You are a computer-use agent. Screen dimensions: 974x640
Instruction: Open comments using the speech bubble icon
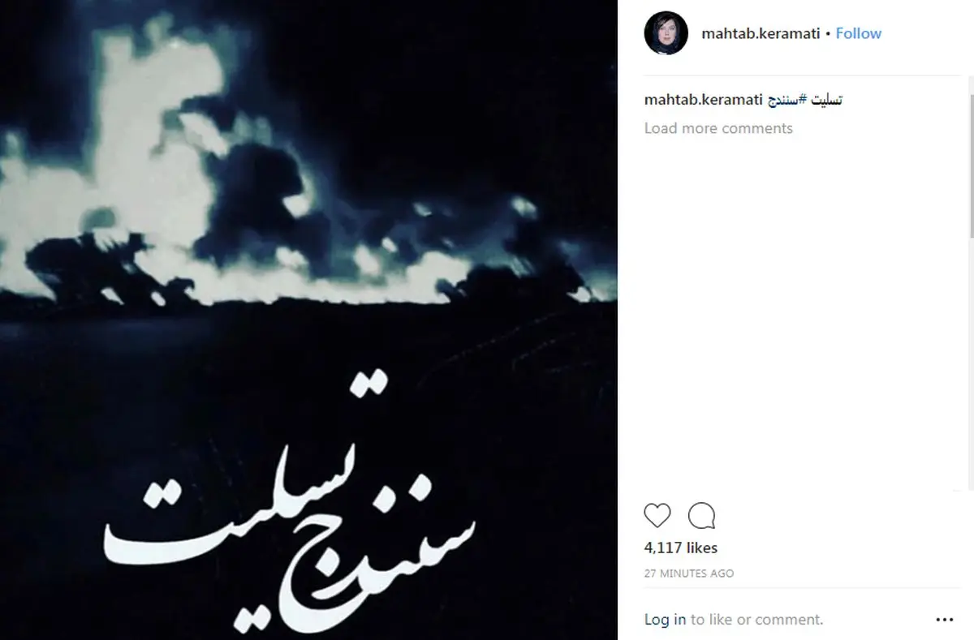coord(701,516)
